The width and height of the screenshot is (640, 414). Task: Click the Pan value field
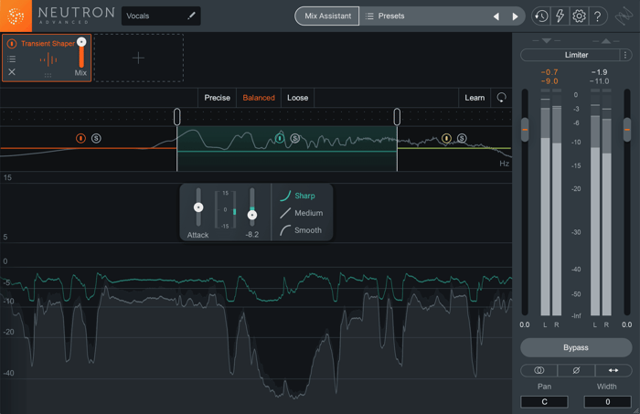(x=544, y=402)
